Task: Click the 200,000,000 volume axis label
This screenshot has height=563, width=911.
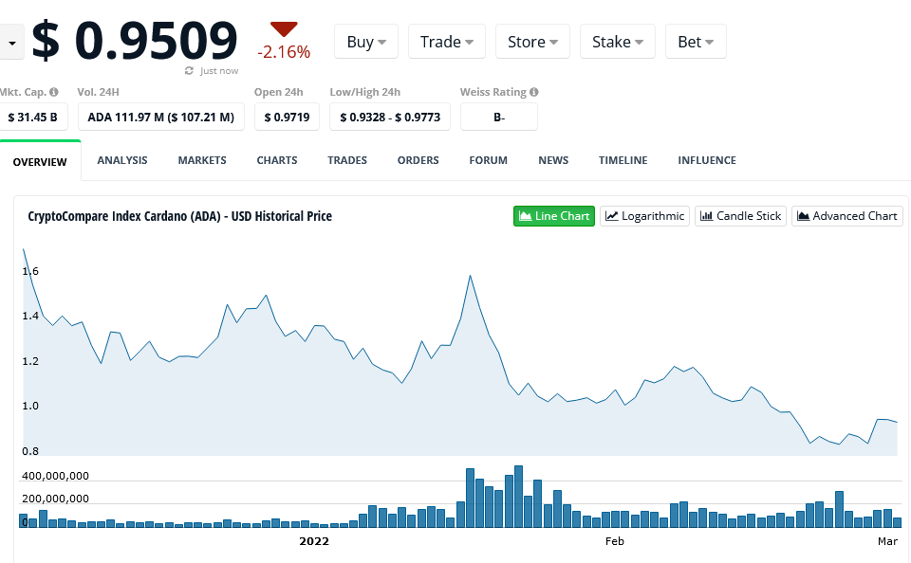Action: coord(55,499)
